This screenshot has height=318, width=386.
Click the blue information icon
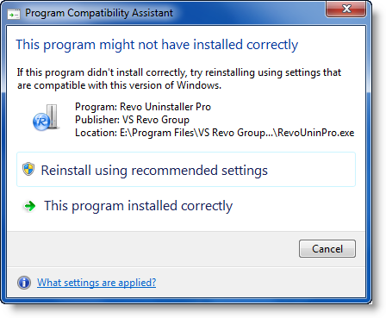coord(24,283)
